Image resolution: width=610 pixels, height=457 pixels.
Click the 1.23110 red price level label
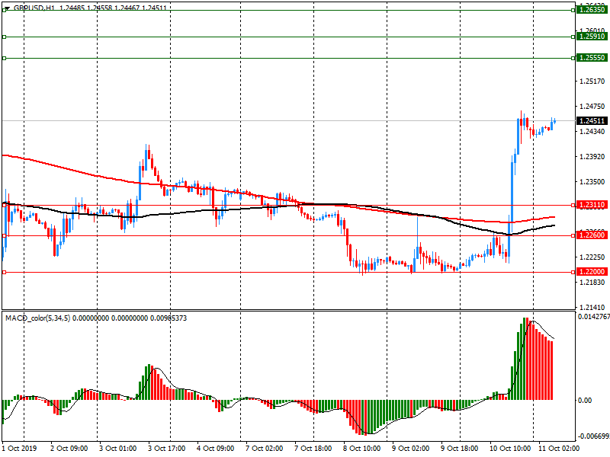[592, 205]
